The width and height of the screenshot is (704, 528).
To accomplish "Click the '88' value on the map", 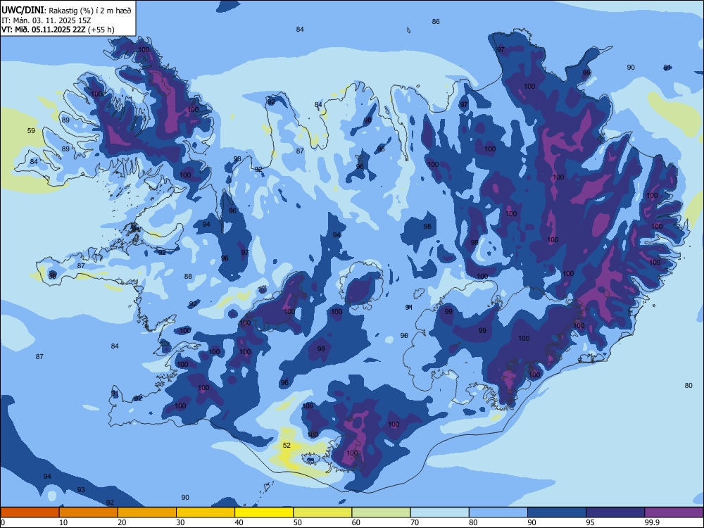I will pyautogui.click(x=188, y=277).
